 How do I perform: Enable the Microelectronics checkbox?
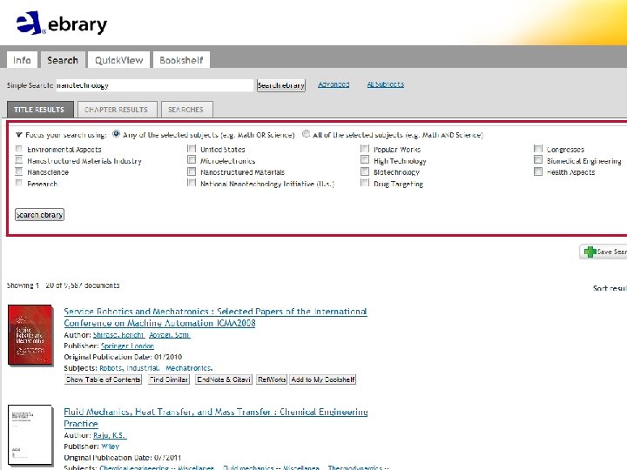click(192, 160)
